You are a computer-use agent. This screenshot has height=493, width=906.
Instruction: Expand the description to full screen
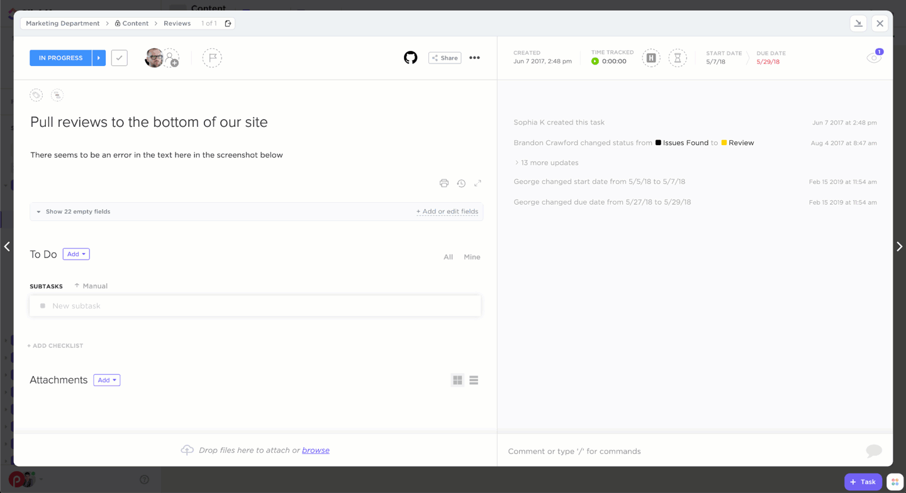click(x=478, y=183)
